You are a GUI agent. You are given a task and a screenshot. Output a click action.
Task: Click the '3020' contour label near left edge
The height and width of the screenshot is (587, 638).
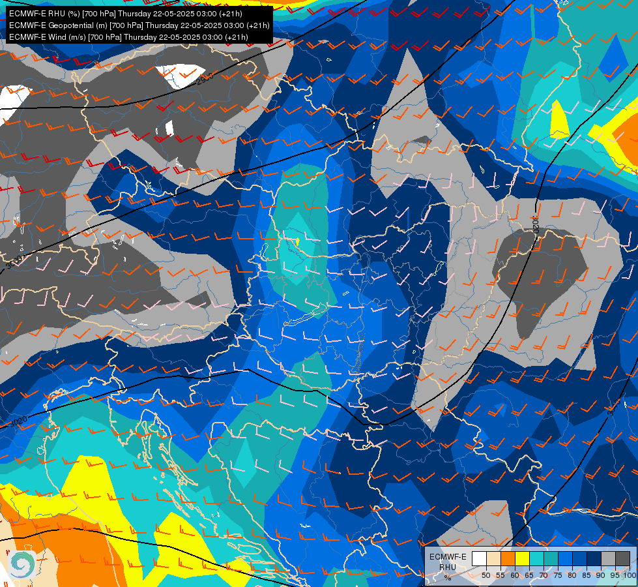(x=19, y=421)
